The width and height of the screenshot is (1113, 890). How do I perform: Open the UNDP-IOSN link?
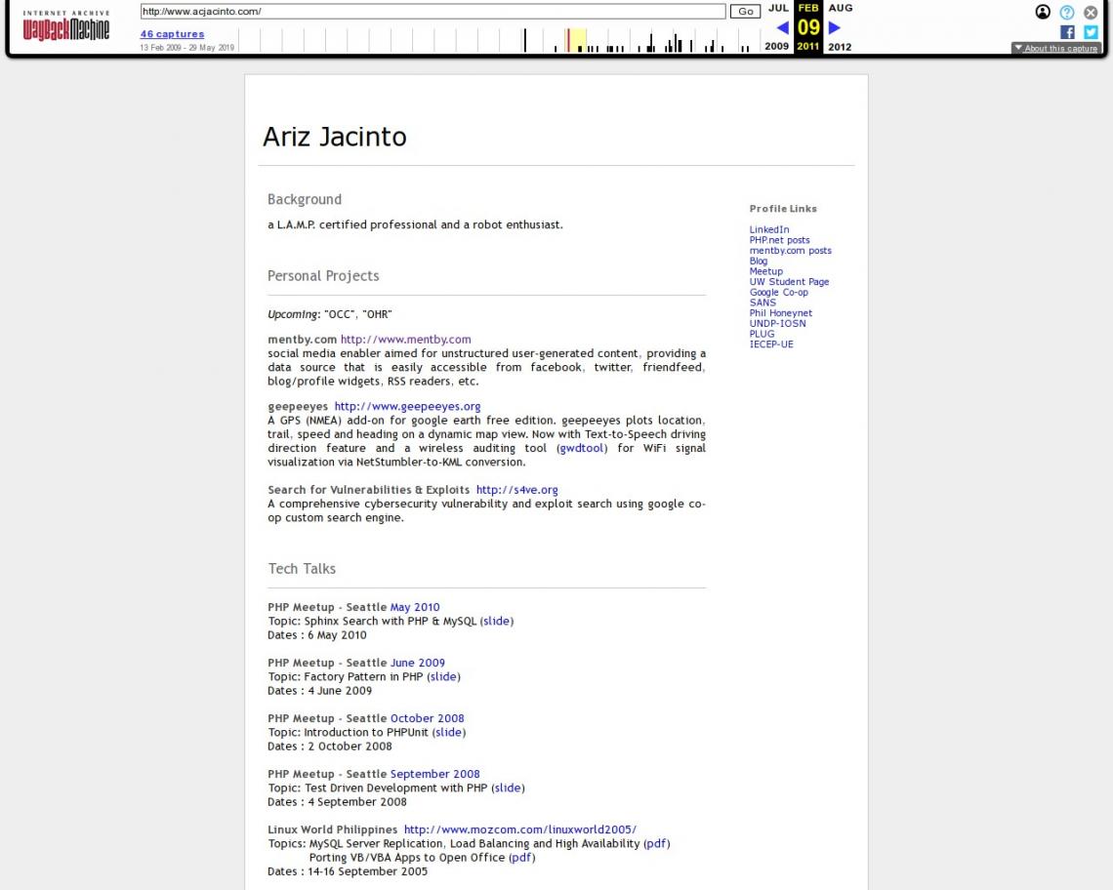click(778, 324)
